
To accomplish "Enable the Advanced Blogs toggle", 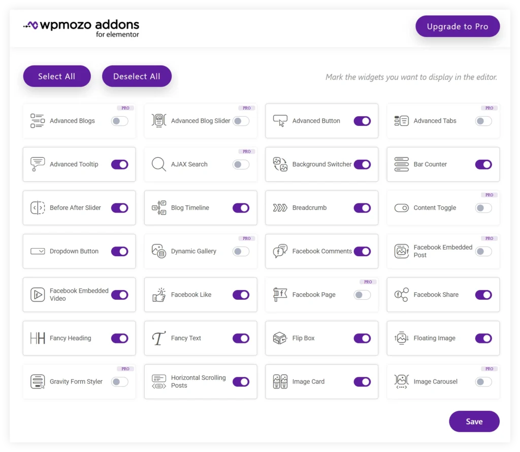I will click(x=120, y=121).
